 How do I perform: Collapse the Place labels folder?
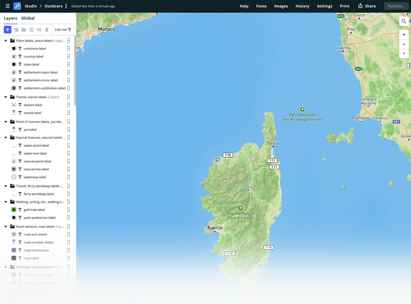tap(6, 41)
